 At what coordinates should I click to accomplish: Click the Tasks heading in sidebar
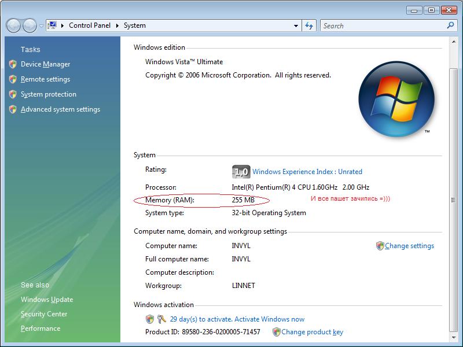tap(31, 49)
